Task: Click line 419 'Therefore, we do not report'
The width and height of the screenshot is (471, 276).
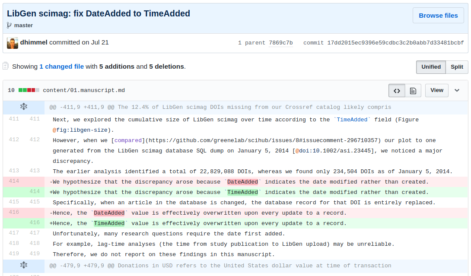Action: click(x=164, y=254)
